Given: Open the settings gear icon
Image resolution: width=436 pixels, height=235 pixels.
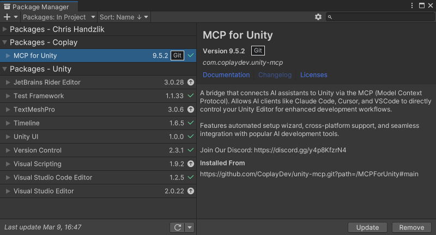Looking at the screenshot, I should [x=318, y=17].
